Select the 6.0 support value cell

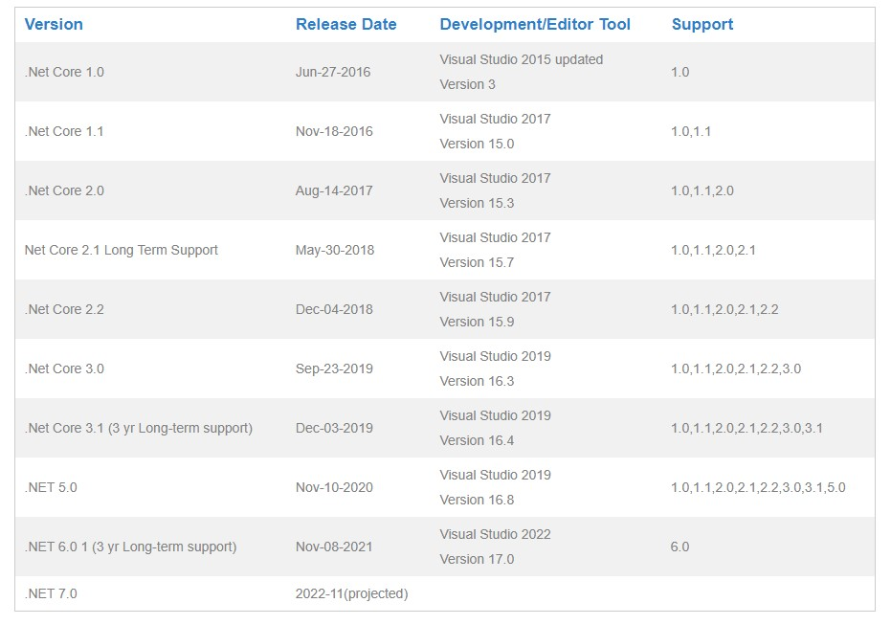[x=679, y=547]
